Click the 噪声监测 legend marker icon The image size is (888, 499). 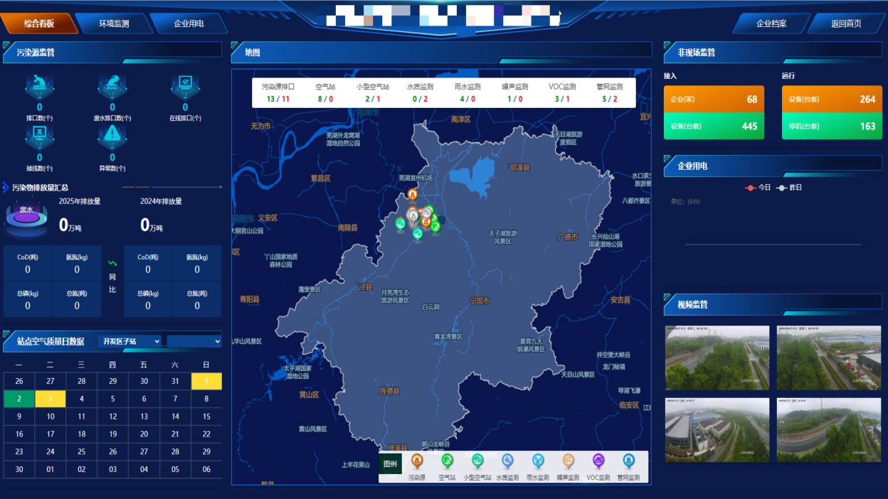(x=568, y=461)
